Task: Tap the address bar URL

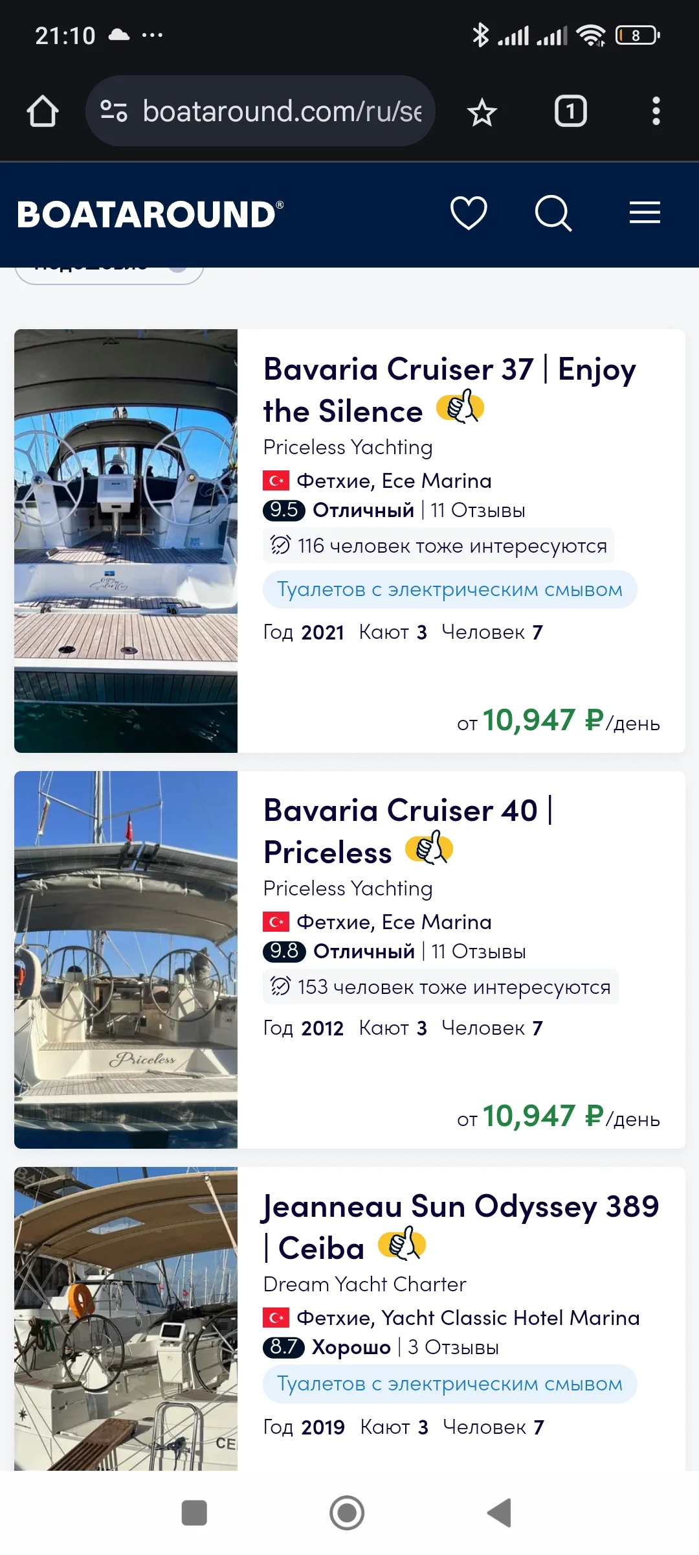Action: tap(282, 111)
